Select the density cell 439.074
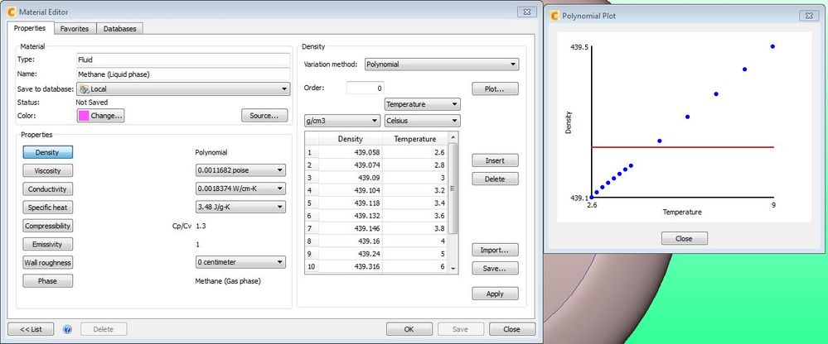Screen dimensions: 828x344 click(x=351, y=165)
